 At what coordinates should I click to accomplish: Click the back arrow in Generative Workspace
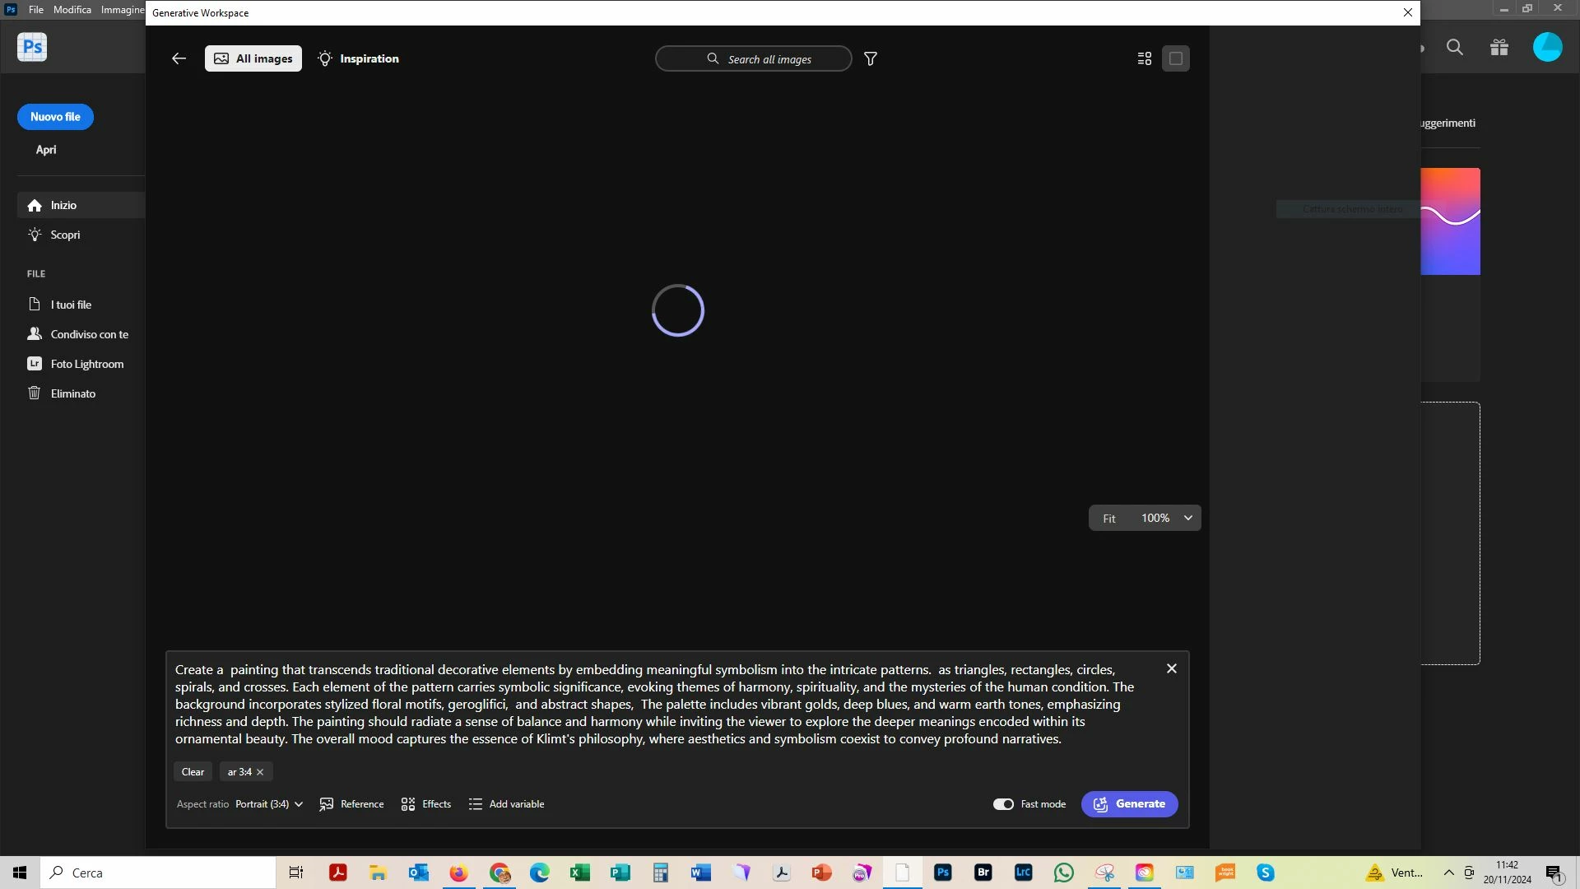[x=179, y=58]
